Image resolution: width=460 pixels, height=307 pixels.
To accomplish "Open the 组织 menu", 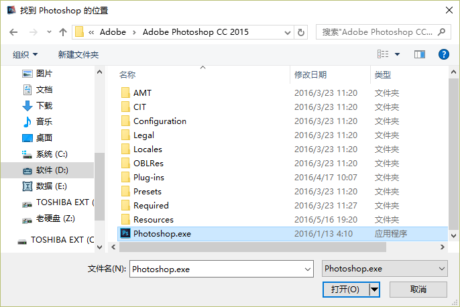I will (25, 54).
